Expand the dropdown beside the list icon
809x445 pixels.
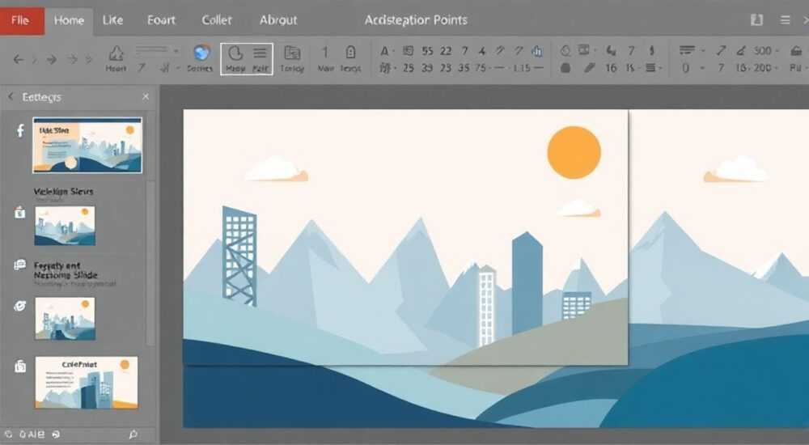click(x=660, y=68)
